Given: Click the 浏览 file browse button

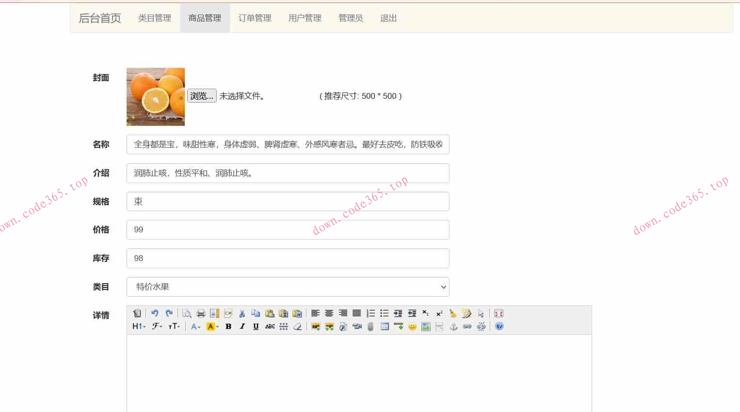Looking at the screenshot, I should pyautogui.click(x=201, y=95).
